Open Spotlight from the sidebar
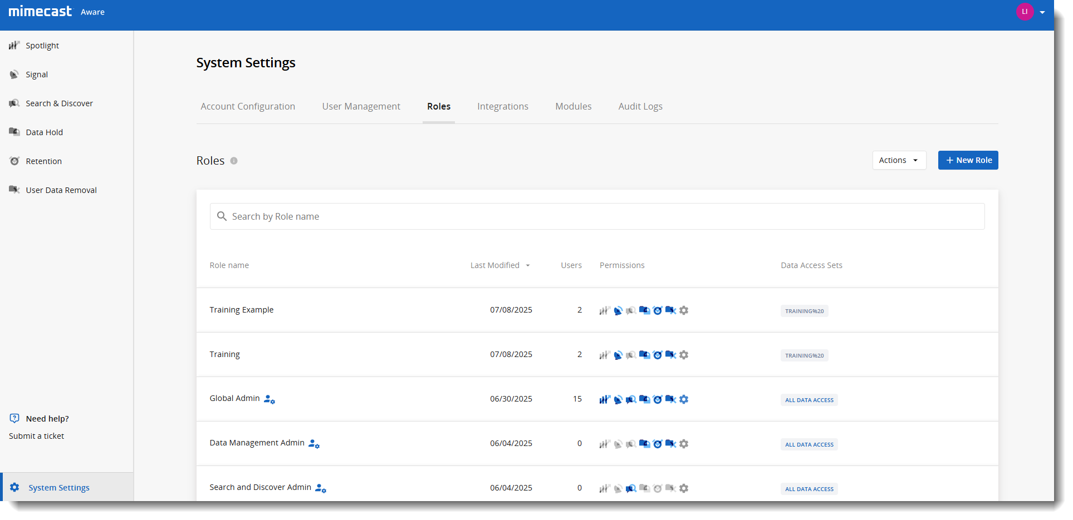Screen dimensions: 1073x520 click(x=42, y=46)
